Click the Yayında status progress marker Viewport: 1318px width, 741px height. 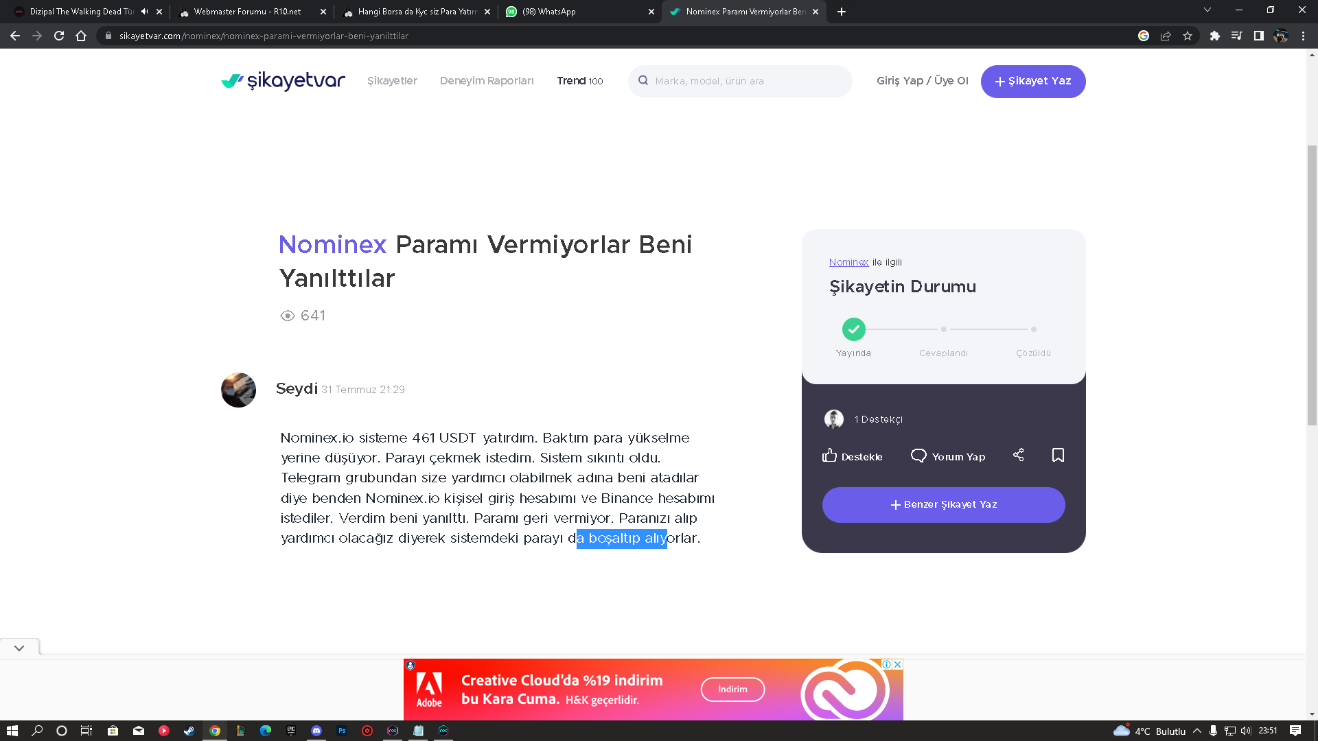pos(854,329)
